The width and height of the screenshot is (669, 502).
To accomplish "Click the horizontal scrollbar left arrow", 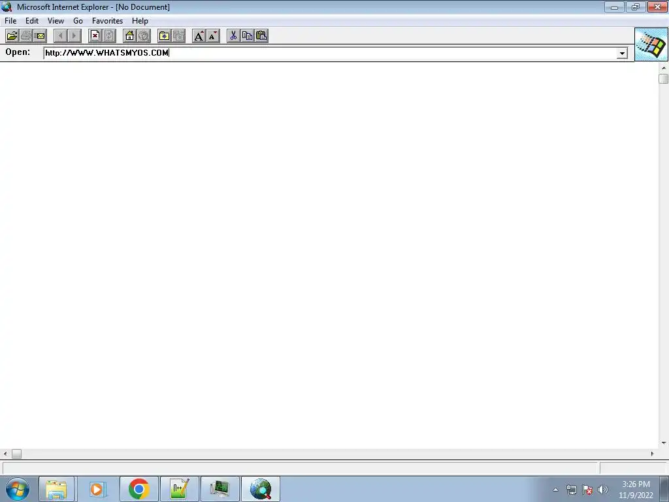I will (5, 454).
